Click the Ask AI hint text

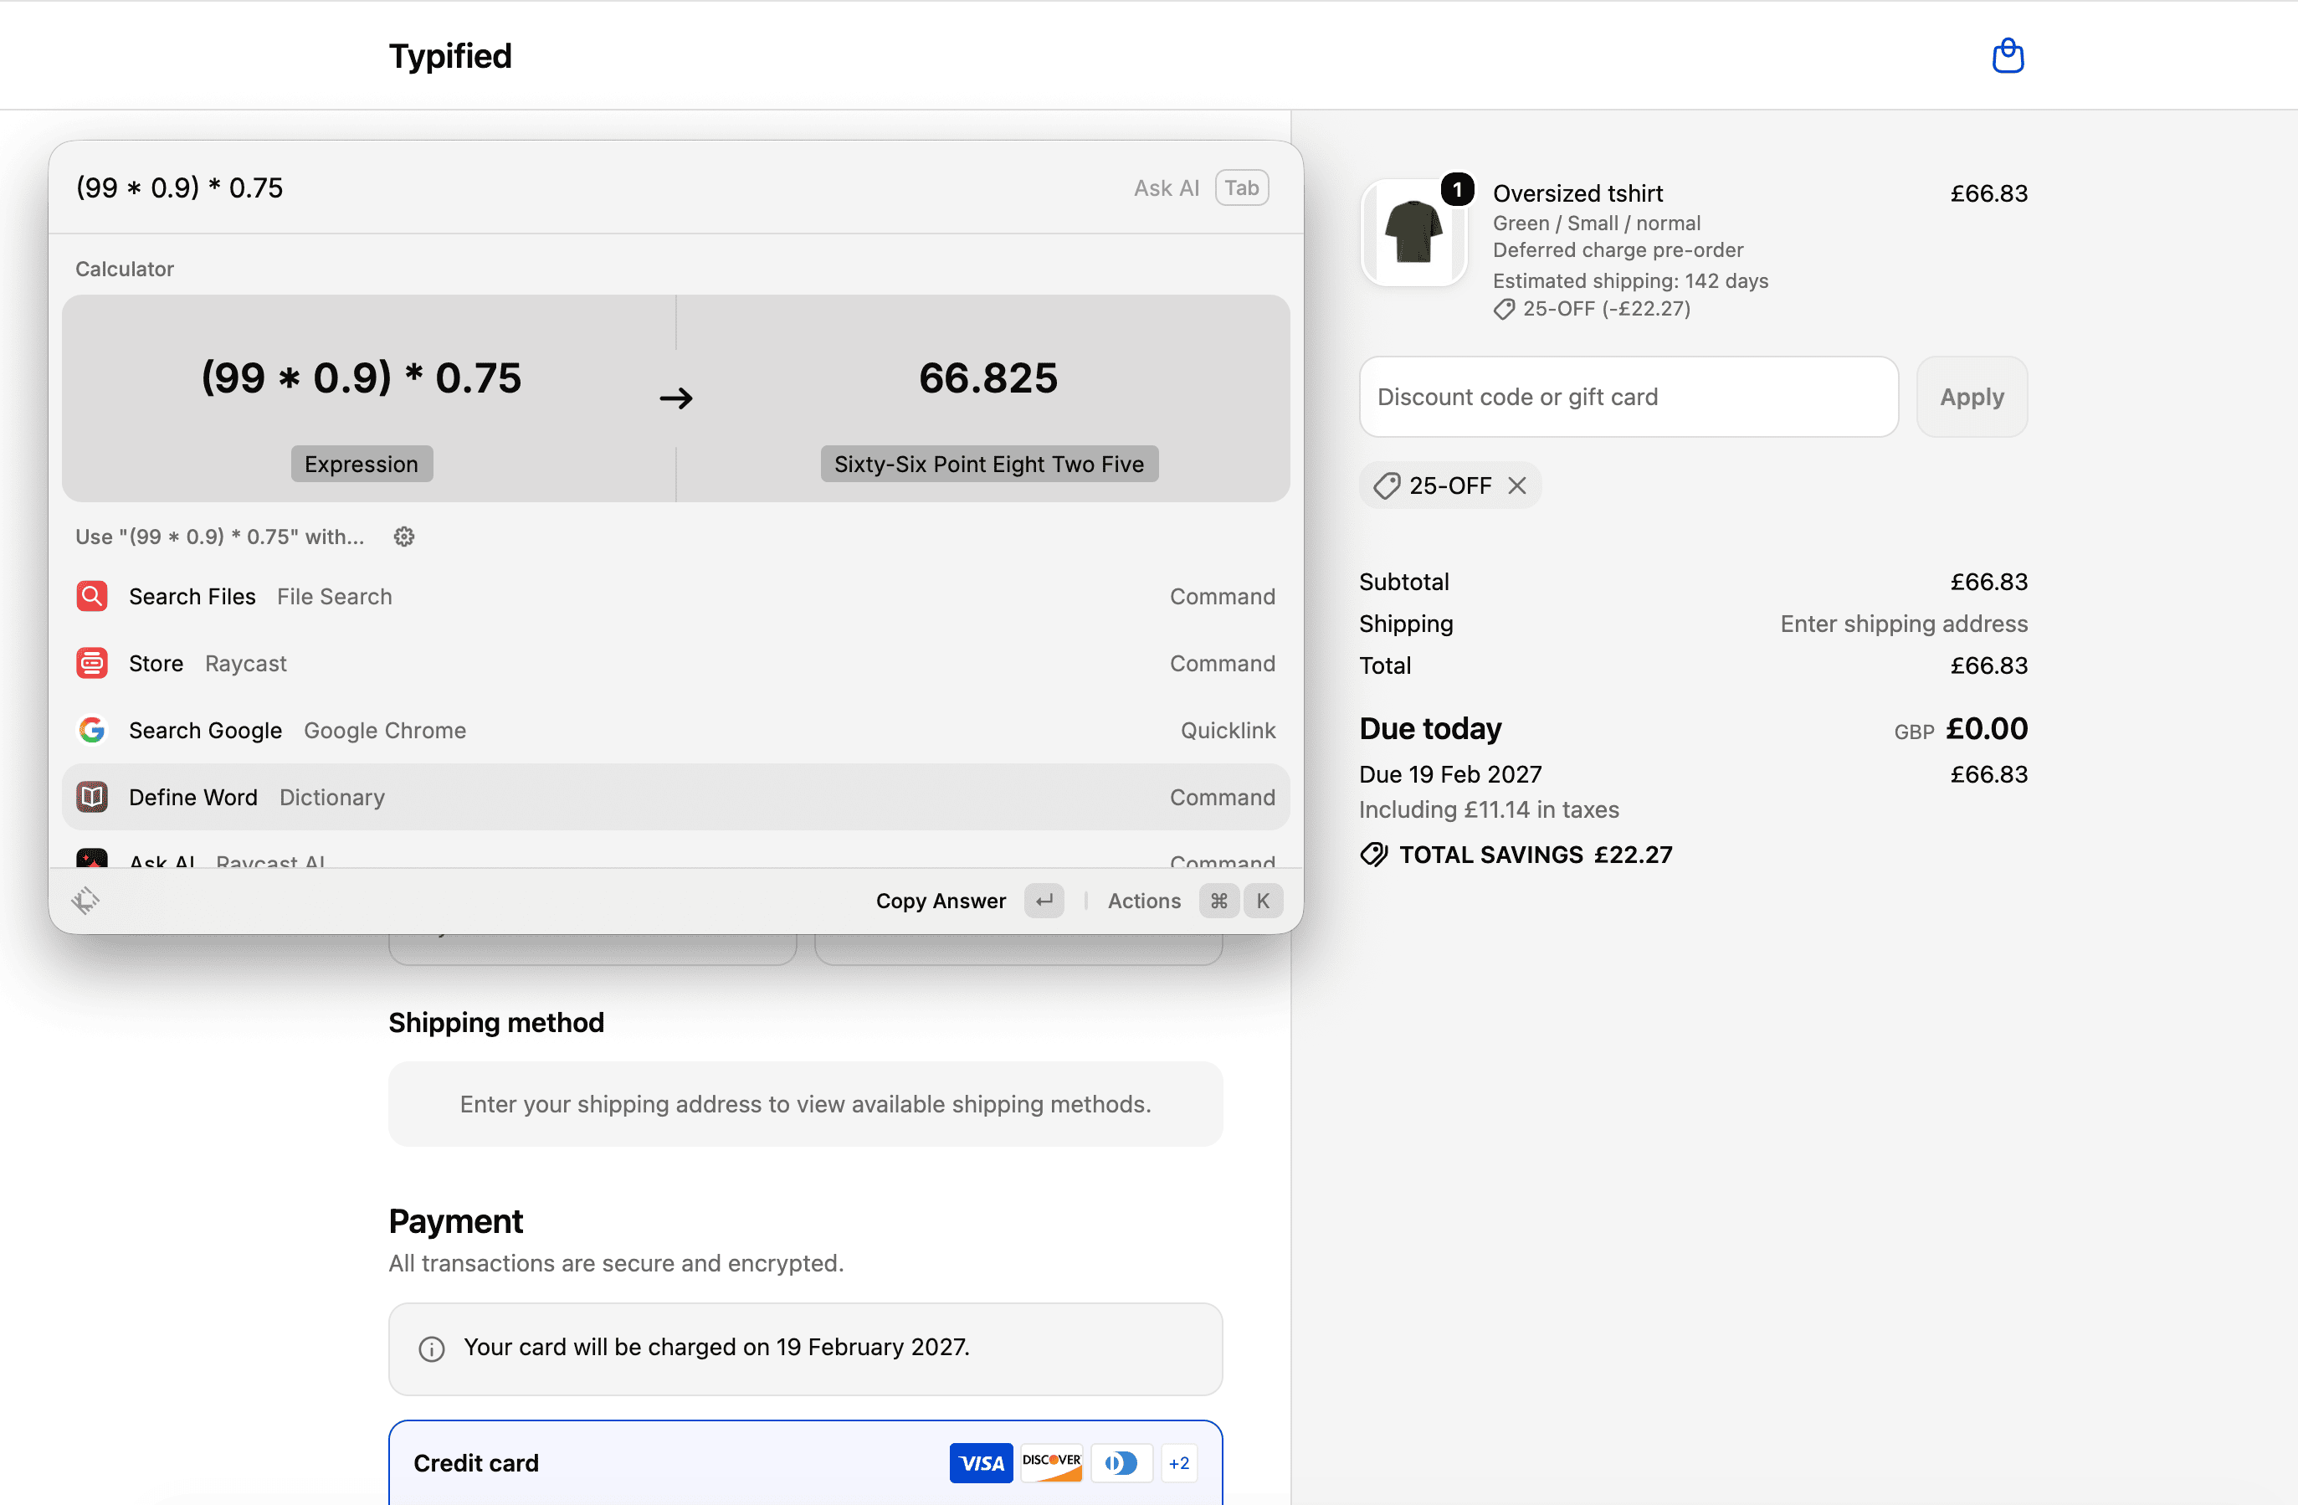(x=1166, y=187)
